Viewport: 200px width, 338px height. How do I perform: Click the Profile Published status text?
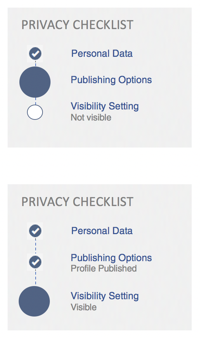tap(103, 269)
